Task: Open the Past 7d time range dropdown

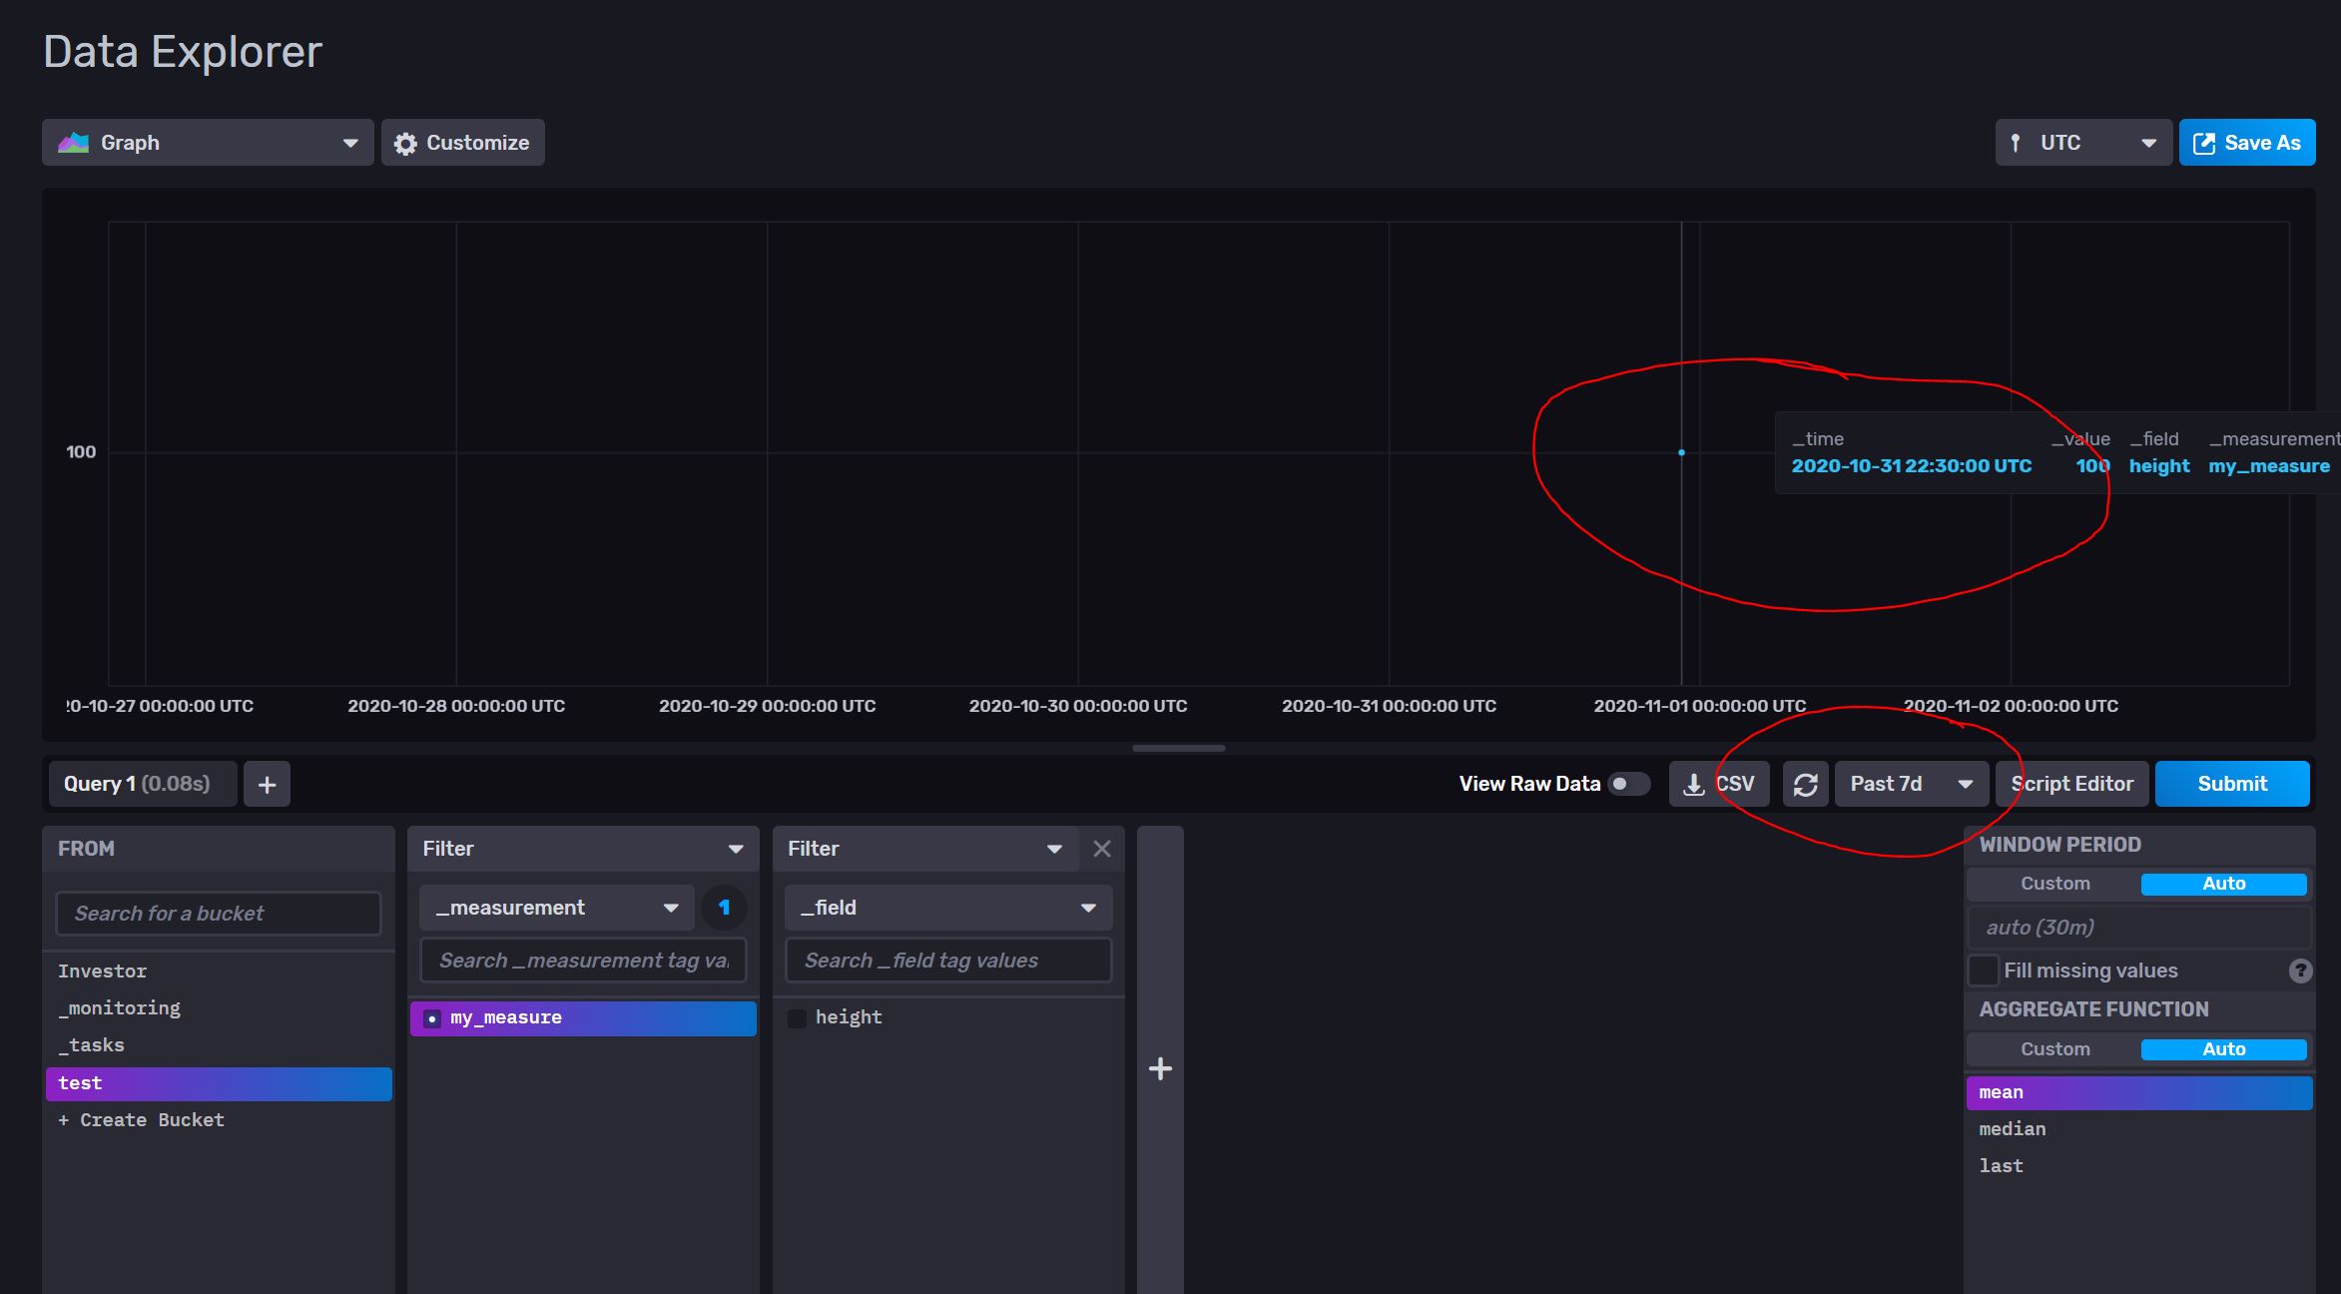Action: coord(1912,784)
